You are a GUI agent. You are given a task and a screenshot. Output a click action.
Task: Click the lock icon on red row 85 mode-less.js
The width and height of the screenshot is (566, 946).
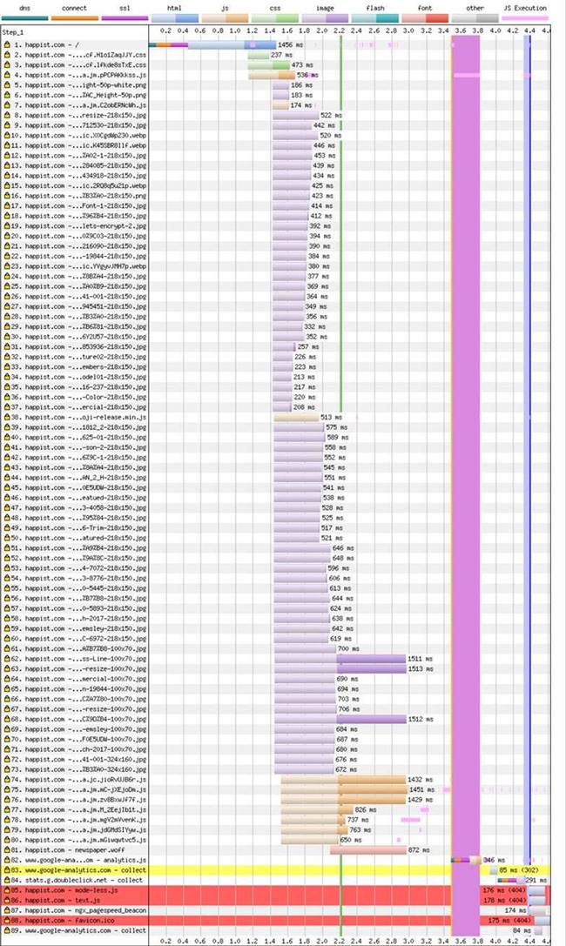click(7, 890)
